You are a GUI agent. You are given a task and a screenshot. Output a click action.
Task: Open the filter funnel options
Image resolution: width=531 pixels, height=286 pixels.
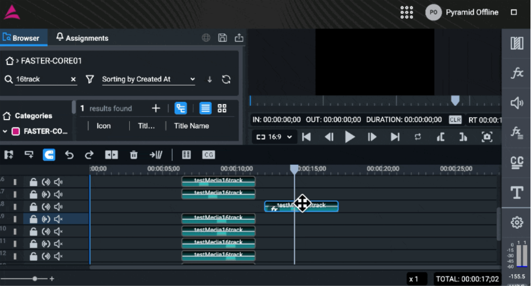90,79
